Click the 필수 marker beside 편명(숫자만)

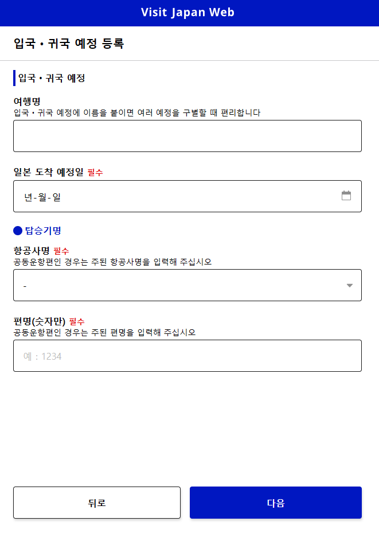pos(77,321)
